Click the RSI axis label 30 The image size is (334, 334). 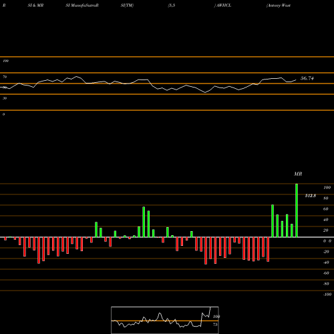(5, 98)
